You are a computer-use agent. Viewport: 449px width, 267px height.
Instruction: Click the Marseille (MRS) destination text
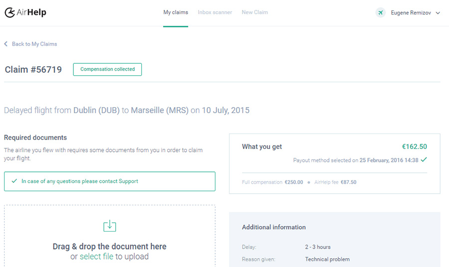pyautogui.click(x=160, y=111)
